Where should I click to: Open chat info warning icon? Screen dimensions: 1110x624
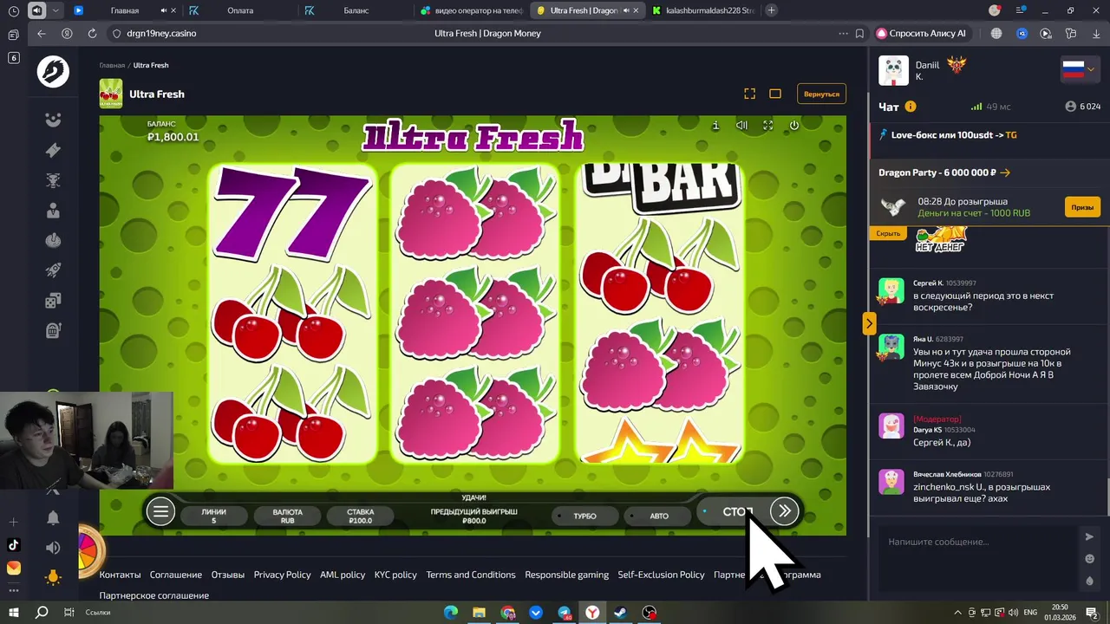point(911,107)
